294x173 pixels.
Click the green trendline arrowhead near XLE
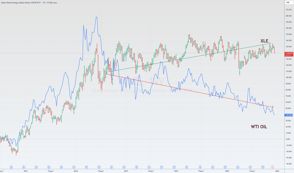[270, 43]
